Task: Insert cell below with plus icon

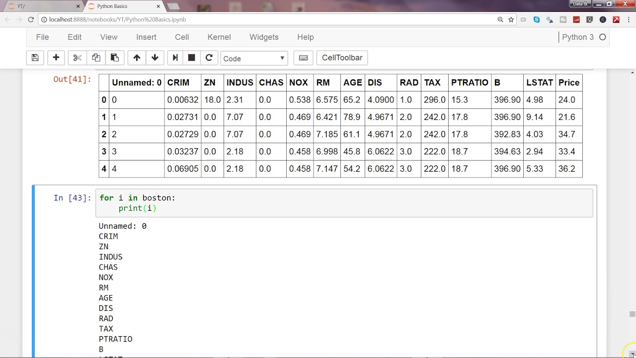Action: tap(56, 58)
